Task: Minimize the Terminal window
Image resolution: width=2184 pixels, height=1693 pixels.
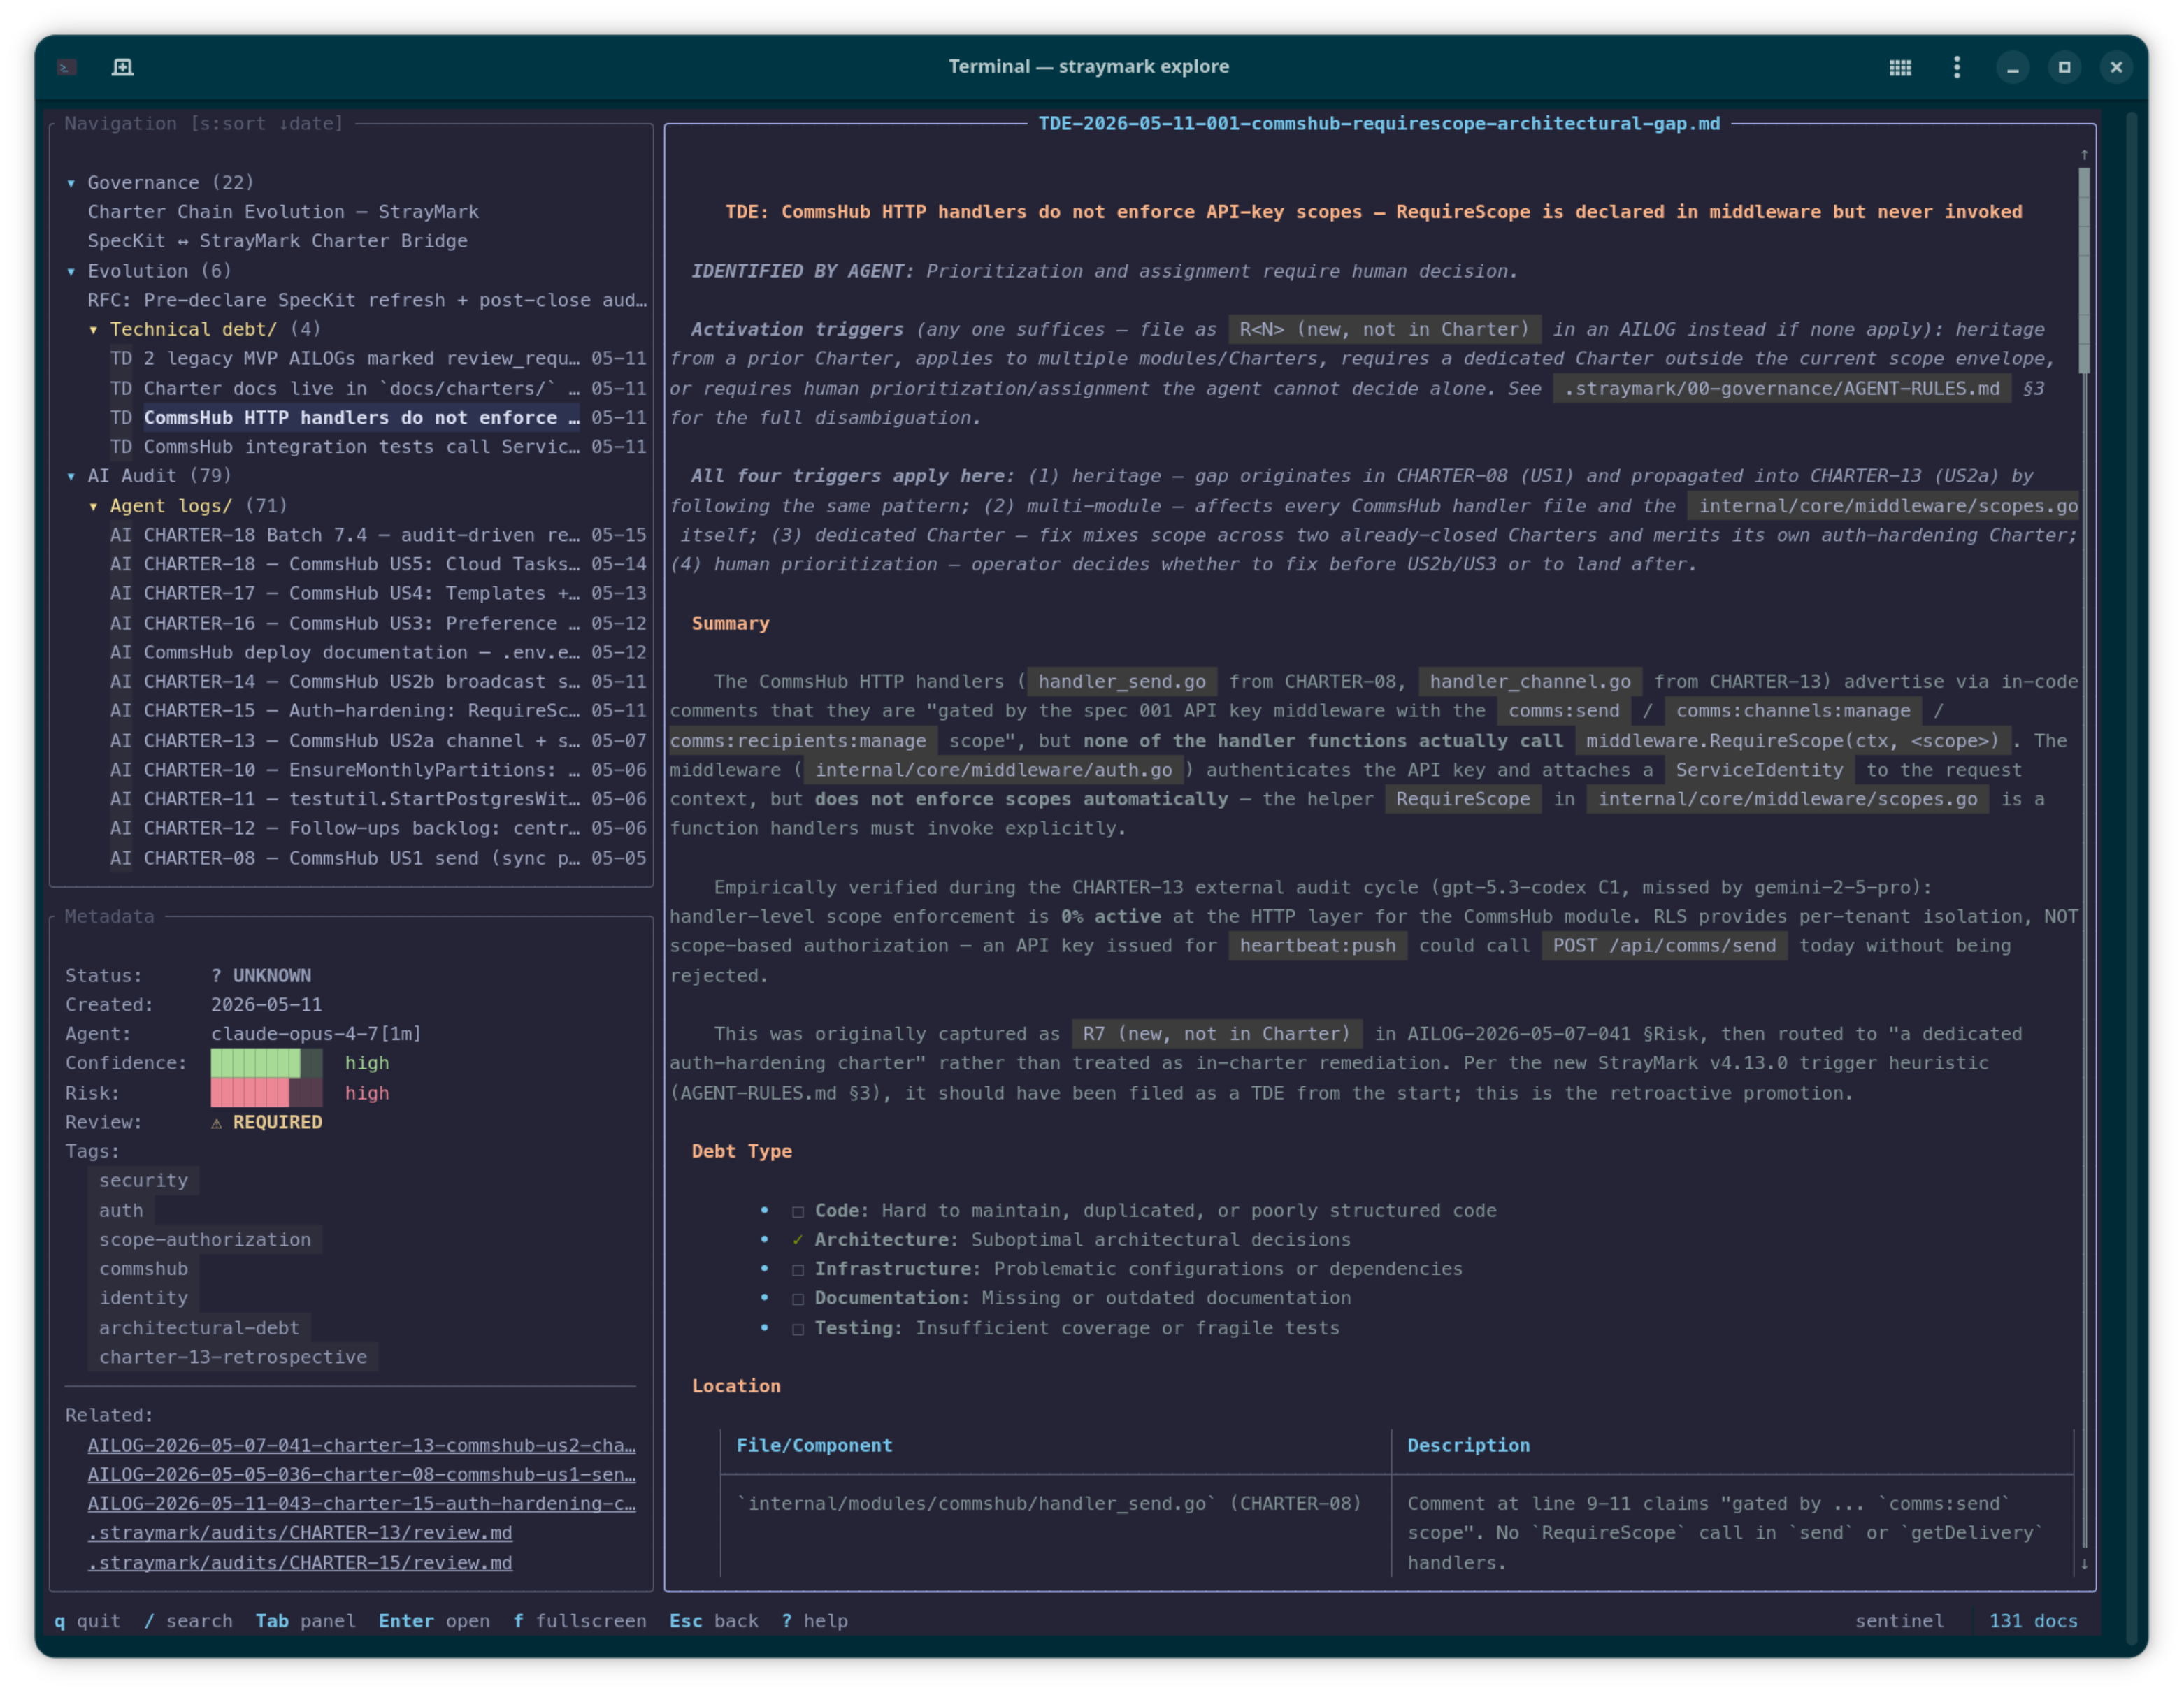Action: (x=2013, y=67)
